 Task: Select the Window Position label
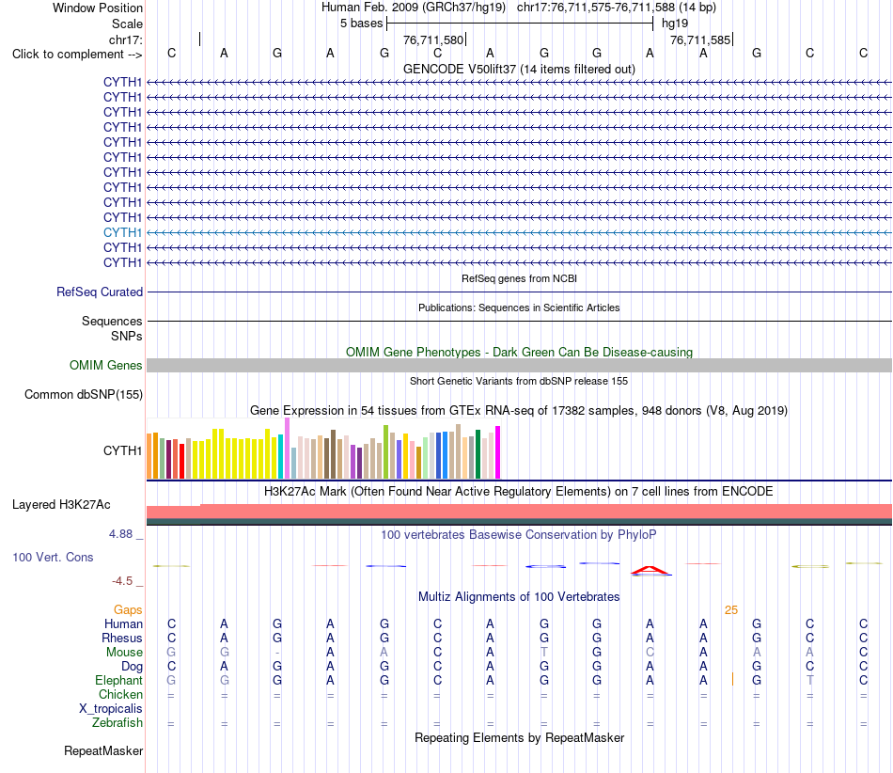pyautogui.click(x=98, y=8)
